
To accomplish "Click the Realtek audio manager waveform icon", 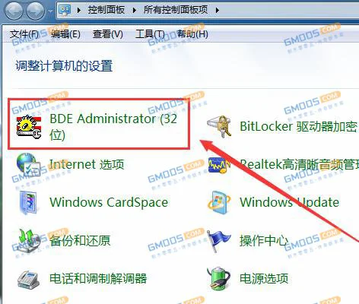I will click(x=219, y=165).
